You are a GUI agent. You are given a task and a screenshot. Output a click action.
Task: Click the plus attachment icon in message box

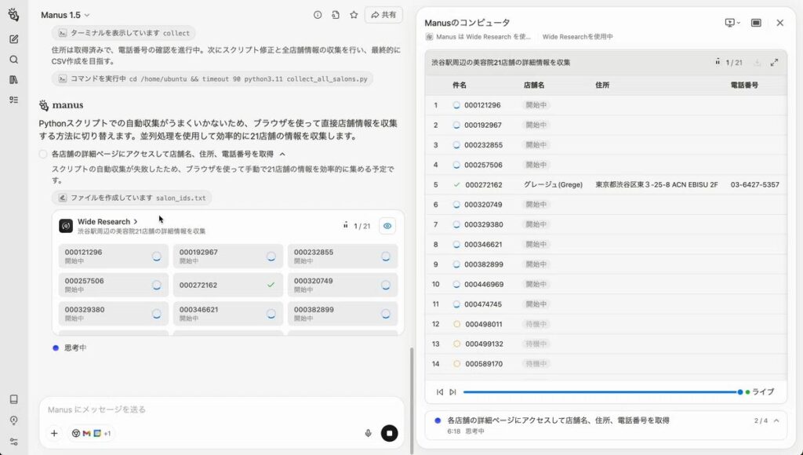(x=54, y=433)
